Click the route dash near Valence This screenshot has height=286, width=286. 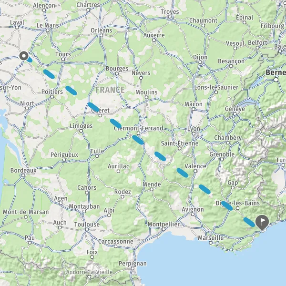tap(183, 173)
